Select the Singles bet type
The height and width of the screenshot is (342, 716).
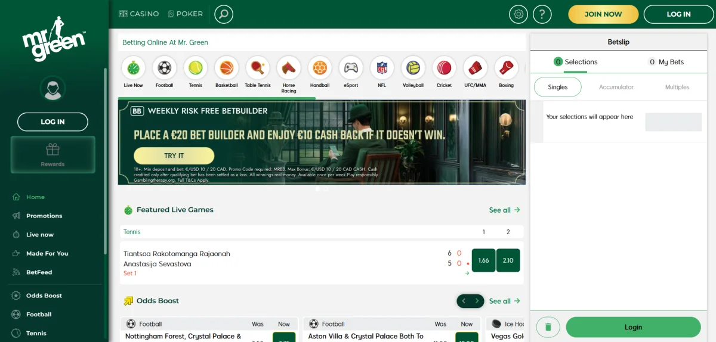pos(558,87)
